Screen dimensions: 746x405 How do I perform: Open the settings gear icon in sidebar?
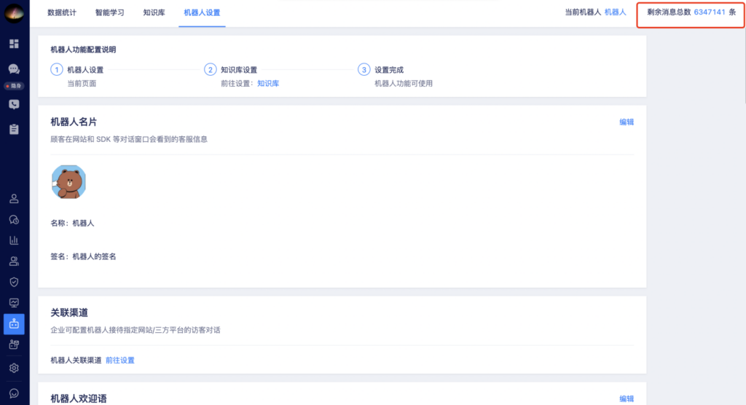14,368
